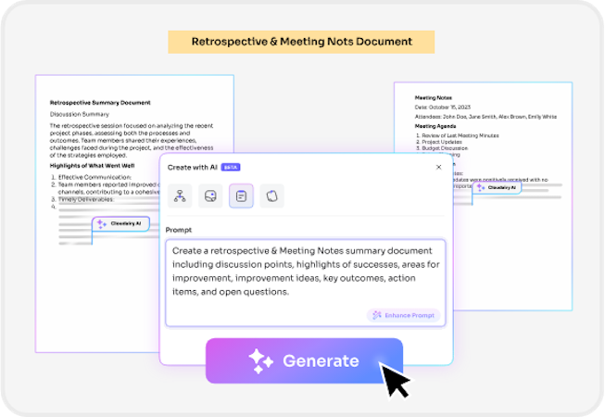The width and height of the screenshot is (605, 417).
Task: Click inside the Prompt text field
Action: (x=306, y=283)
